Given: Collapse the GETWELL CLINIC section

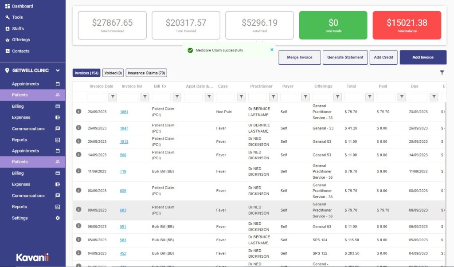Looking at the screenshot, I should (58, 71).
